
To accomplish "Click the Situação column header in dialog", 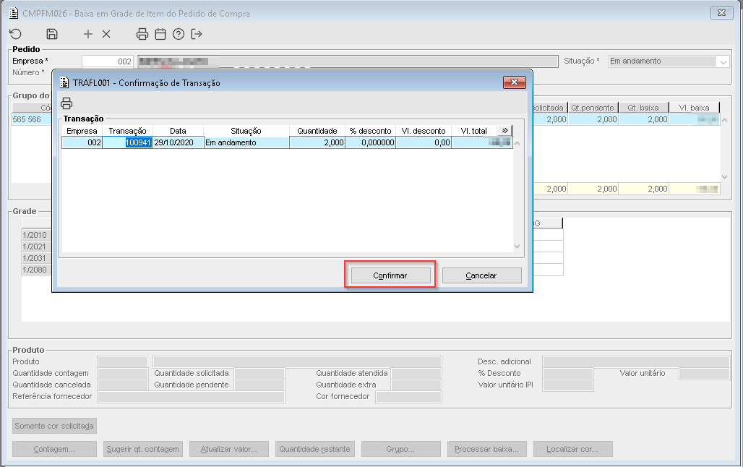I will point(246,130).
